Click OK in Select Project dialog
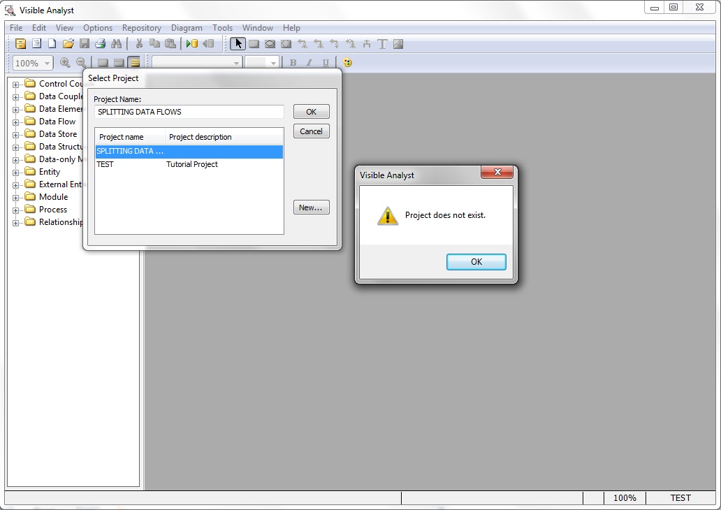The height and width of the screenshot is (510, 721). [312, 112]
